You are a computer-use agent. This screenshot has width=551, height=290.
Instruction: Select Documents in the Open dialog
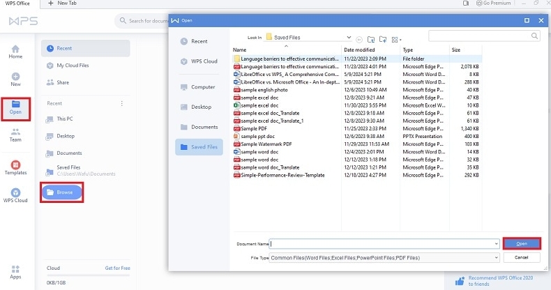[199, 127]
